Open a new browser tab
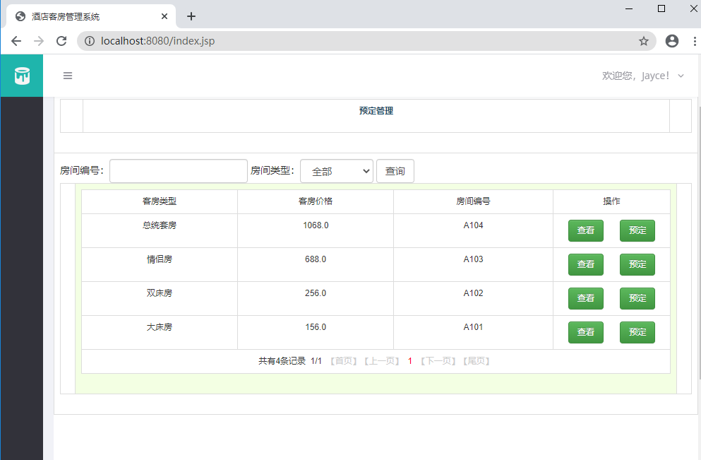This screenshot has width=701, height=460. tap(191, 16)
